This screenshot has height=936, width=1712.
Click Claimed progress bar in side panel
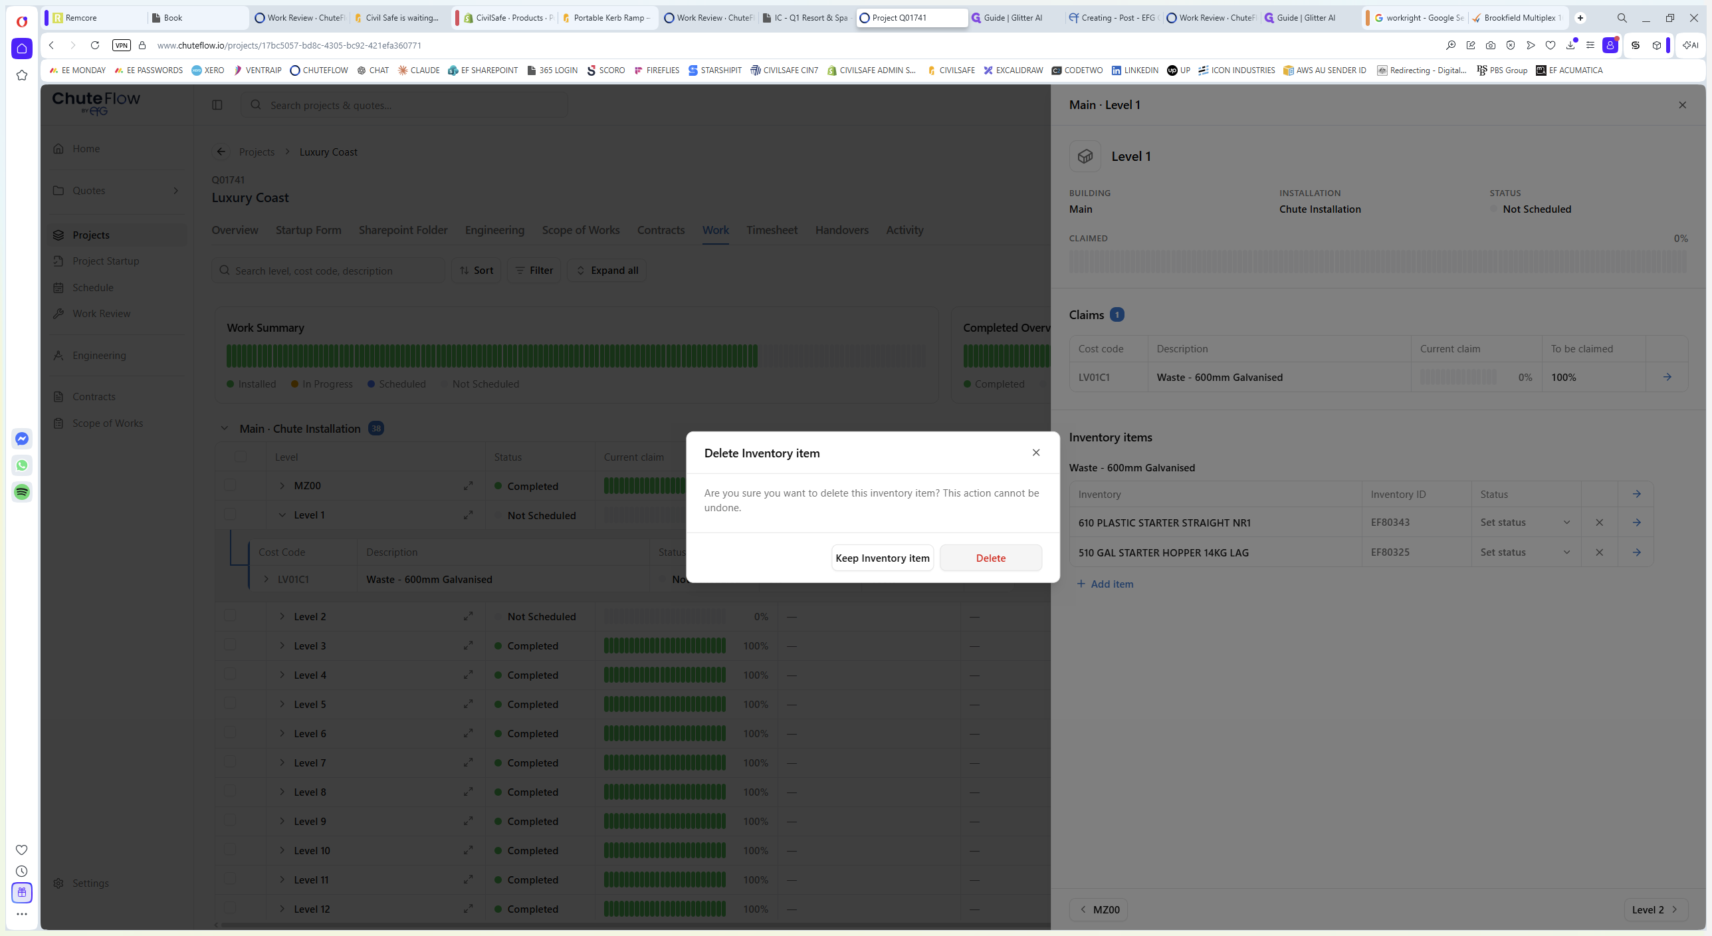click(1378, 261)
